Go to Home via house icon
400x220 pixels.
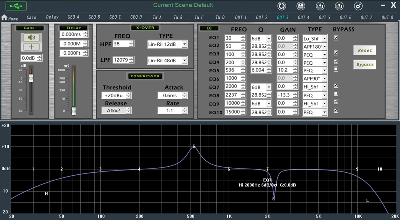4,17
